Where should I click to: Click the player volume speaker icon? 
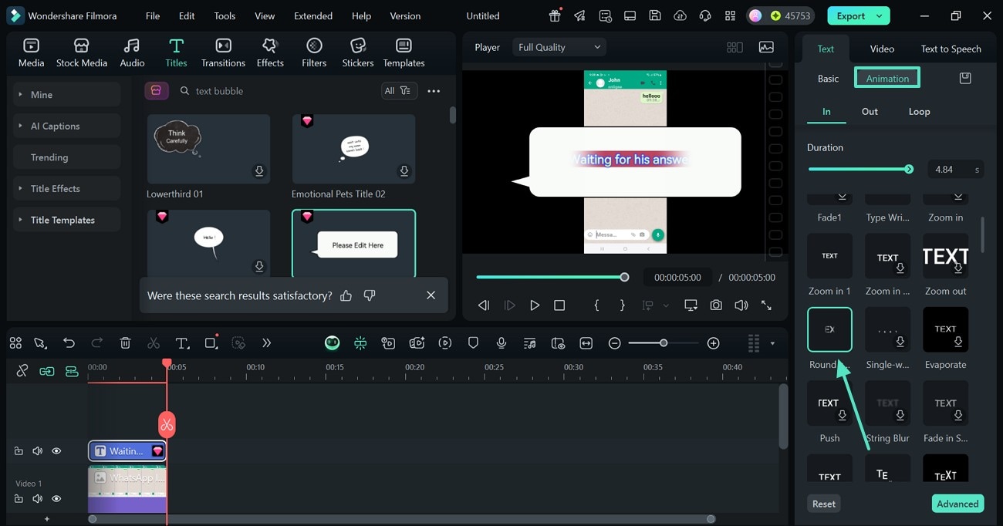(x=741, y=305)
